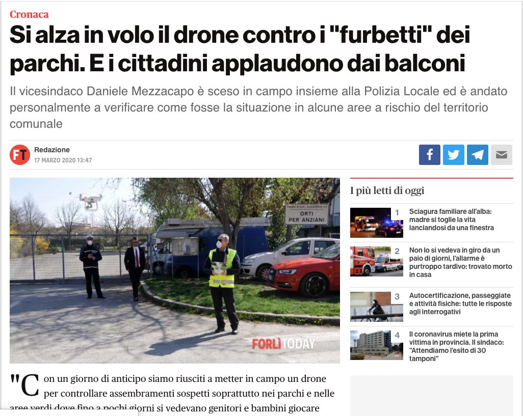Screen dimensions: 523x416
Task: Share article by email icon
Action: coord(501,155)
